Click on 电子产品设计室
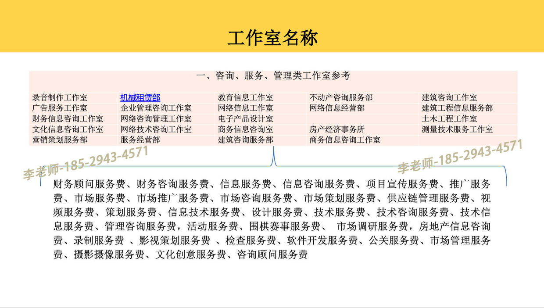Image resolution: width=544 pixels, height=308 pixels. pyautogui.click(x=245, y=118)
